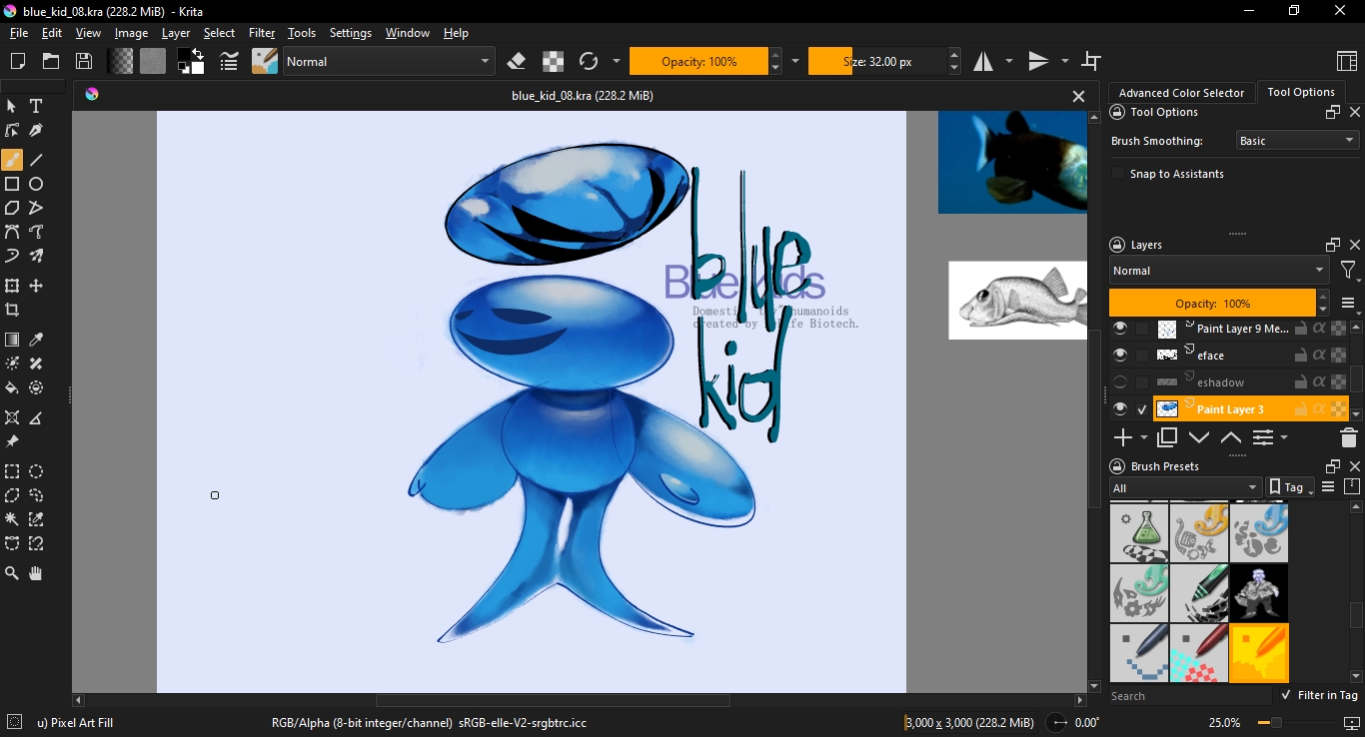This screenshot has height=737, width=1365.
Task: Select the Freehand Brush tool
Action: (12, 160)
